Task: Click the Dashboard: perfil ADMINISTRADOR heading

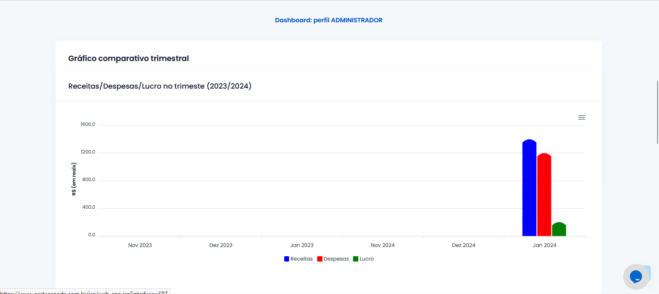Action: click(x=329, y=20)
